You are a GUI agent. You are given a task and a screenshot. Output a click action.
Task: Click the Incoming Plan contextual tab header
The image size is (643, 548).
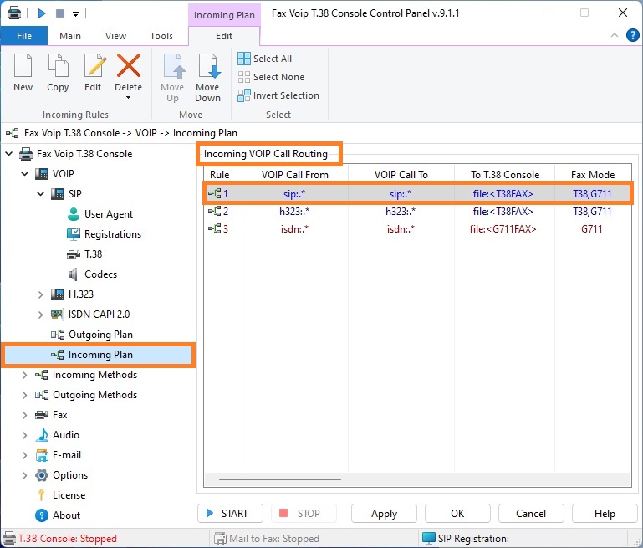pos(224,15)
